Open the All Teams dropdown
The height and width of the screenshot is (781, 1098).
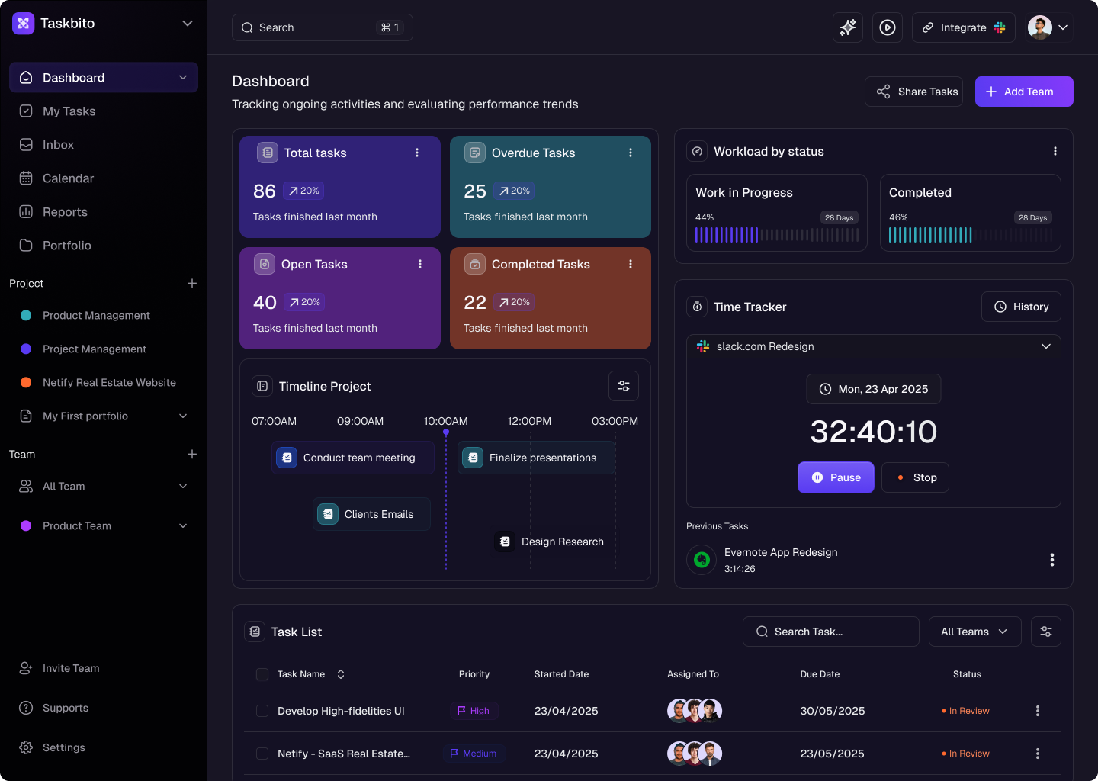click(x=974, y=632)
